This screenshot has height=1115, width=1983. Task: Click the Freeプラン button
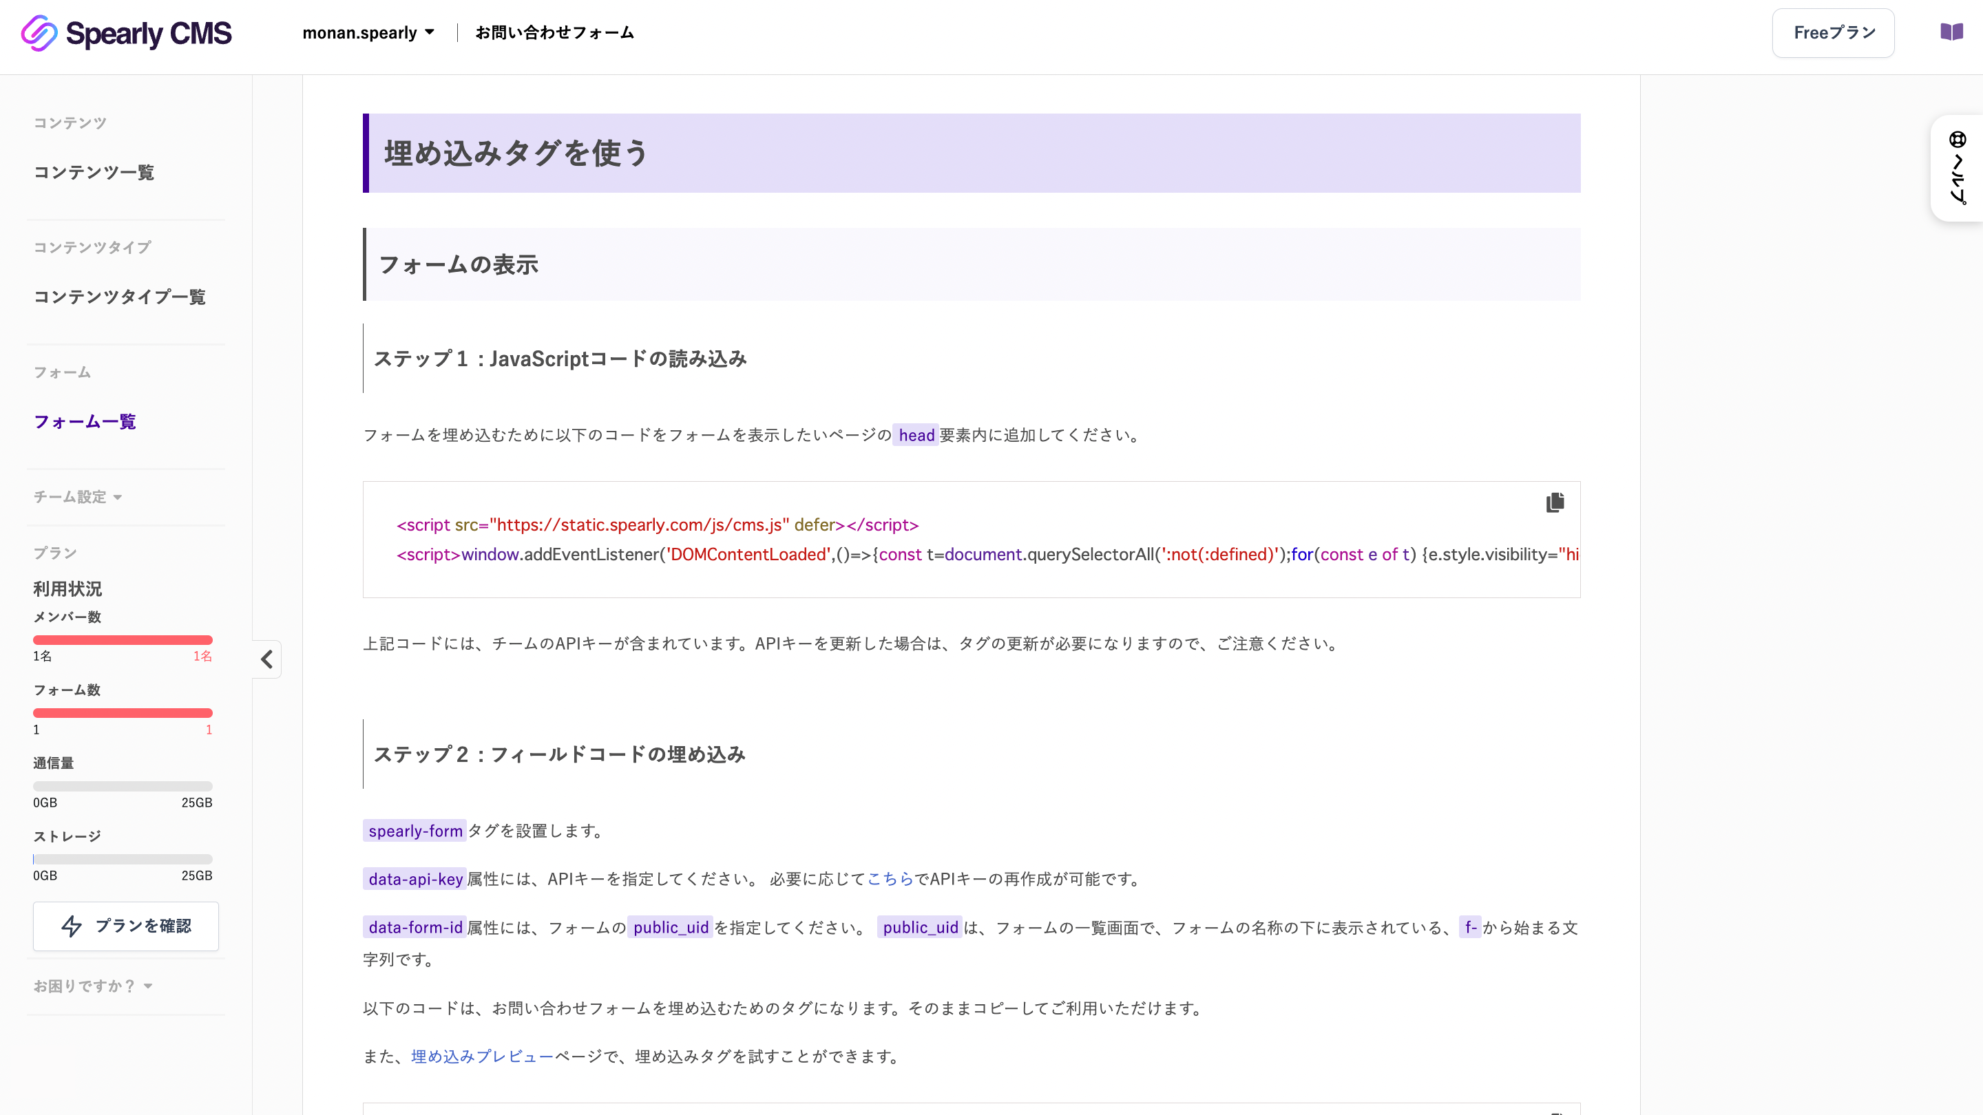pyautogui.click(x=1833, y=32)
